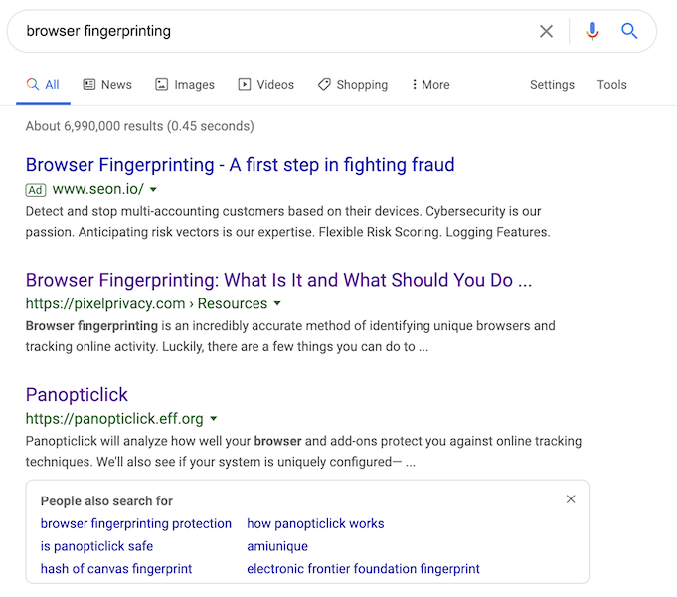Open the dropdown arrow beside www.seon.io

(154, 189)
